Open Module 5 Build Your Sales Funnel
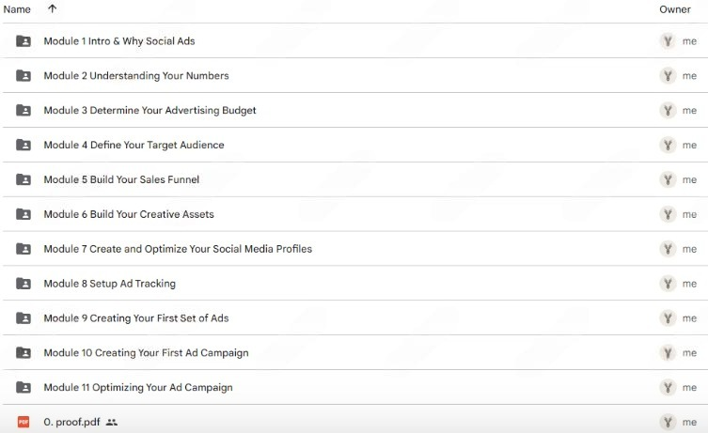708x433 pixels. click(x=121, y=180)
